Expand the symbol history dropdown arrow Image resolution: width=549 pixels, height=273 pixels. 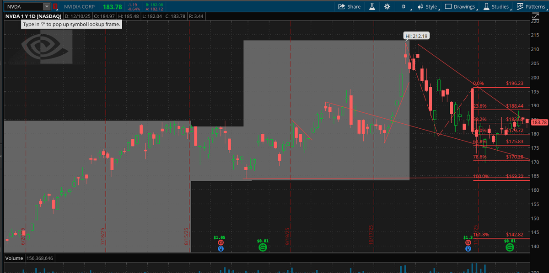pos(47,7)
